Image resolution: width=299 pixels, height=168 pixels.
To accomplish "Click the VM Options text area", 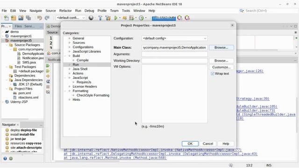I will pos(174,94).
